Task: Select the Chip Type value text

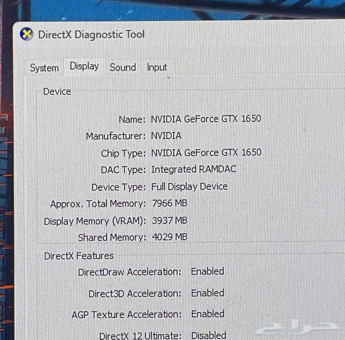Action: pos(206,152)
